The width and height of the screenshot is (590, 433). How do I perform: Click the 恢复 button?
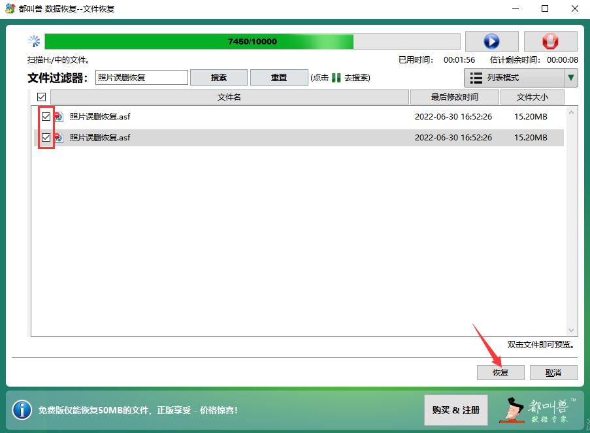[500, 372]
